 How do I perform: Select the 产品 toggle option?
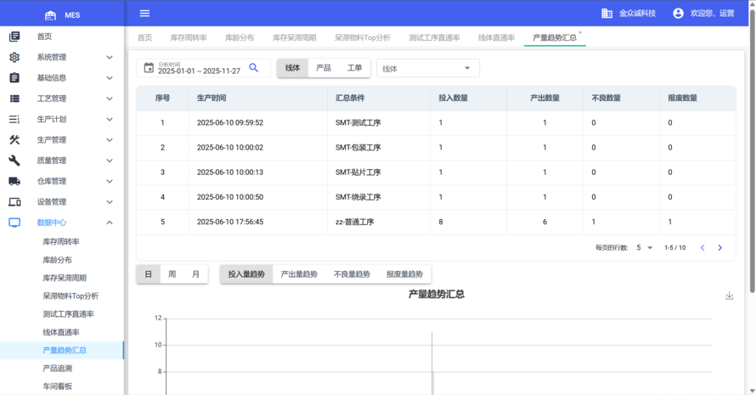[324, 68]
